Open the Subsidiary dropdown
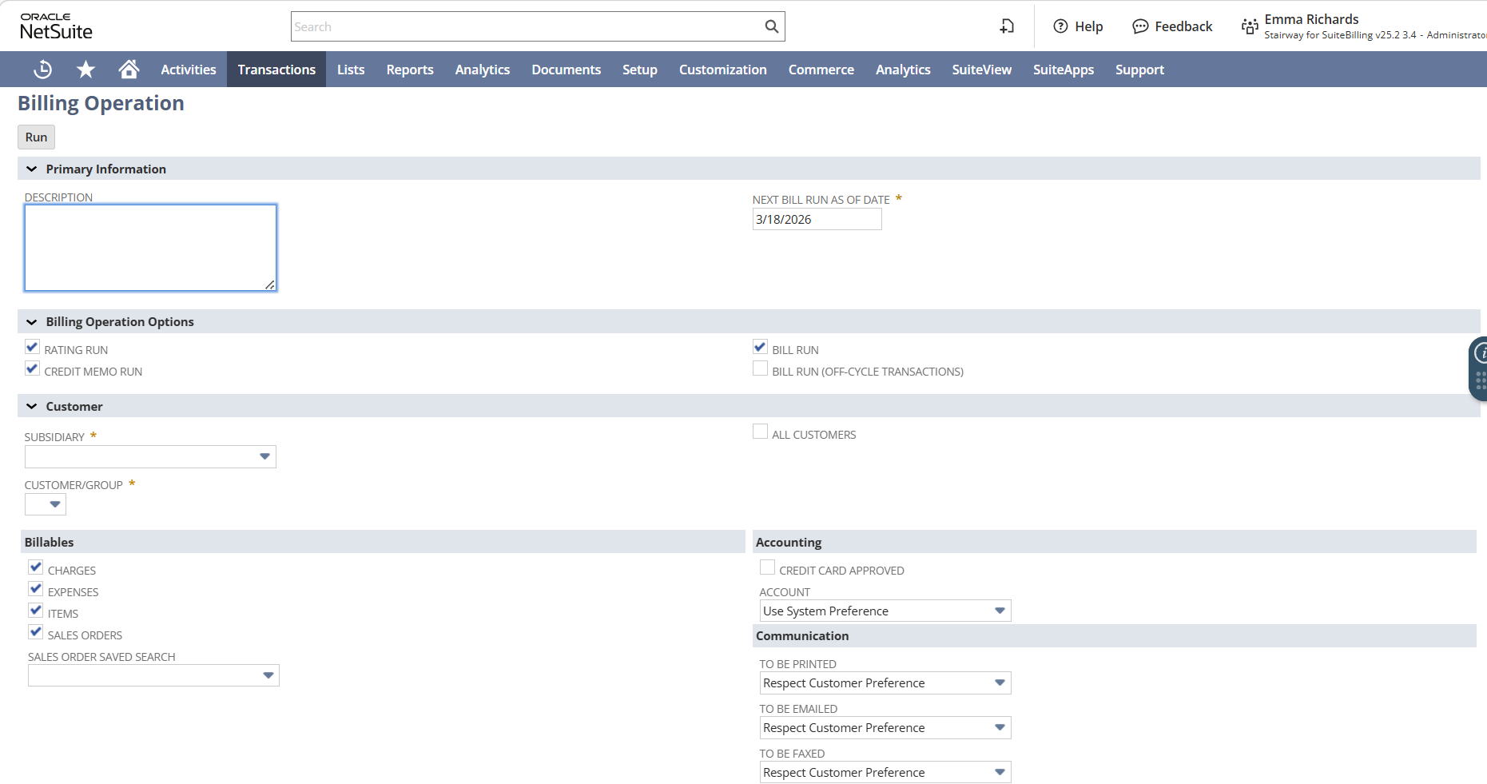This screenshot has height=784, width=1487. 264,456
